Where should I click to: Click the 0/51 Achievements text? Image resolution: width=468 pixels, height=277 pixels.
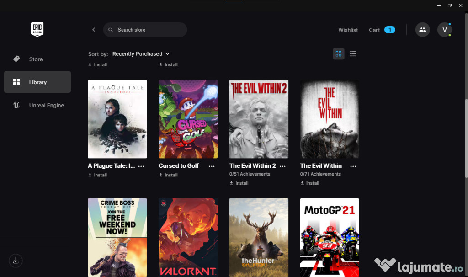coord(250,174)
